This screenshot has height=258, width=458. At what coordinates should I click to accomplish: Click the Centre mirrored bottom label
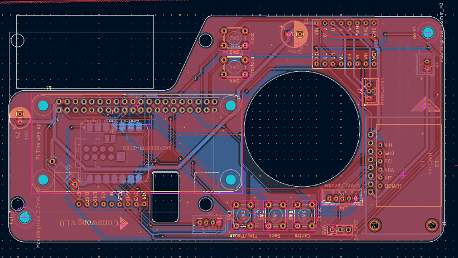pos(302,235)
